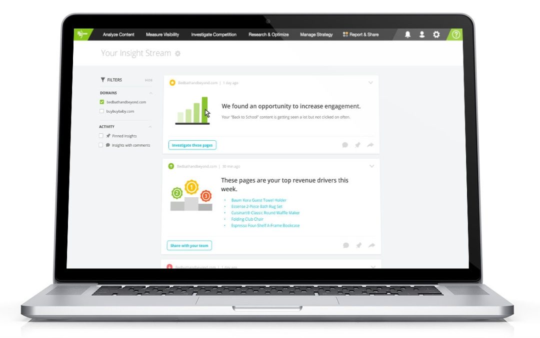The image size is (540, 338).
Task: Pin the top revenue drivers insight
Action: [359, 245]
